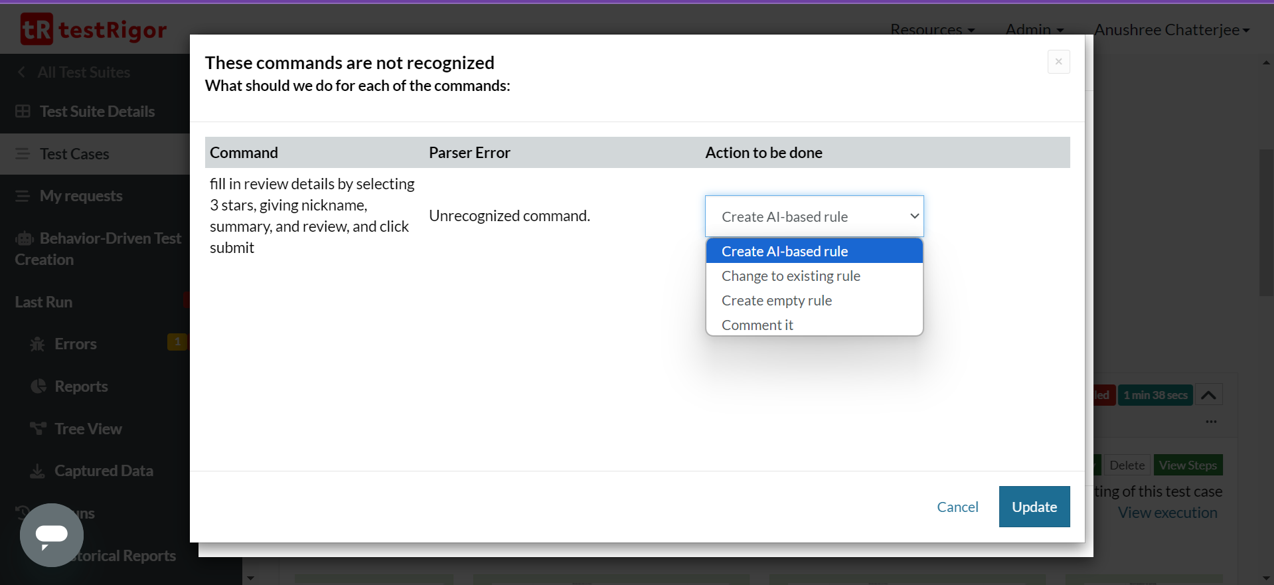Click the testRigor logo icon
Image resolution: width=1274 pixels, height=585 pixels.
36,29
